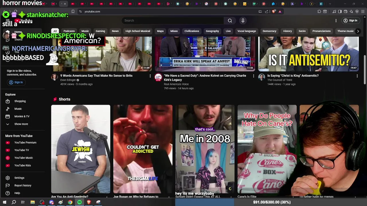Open Spotify from Windows taskbar
The width and height of the screenshot is (367, 206).
pyautogui.click(x=79, y=202)
